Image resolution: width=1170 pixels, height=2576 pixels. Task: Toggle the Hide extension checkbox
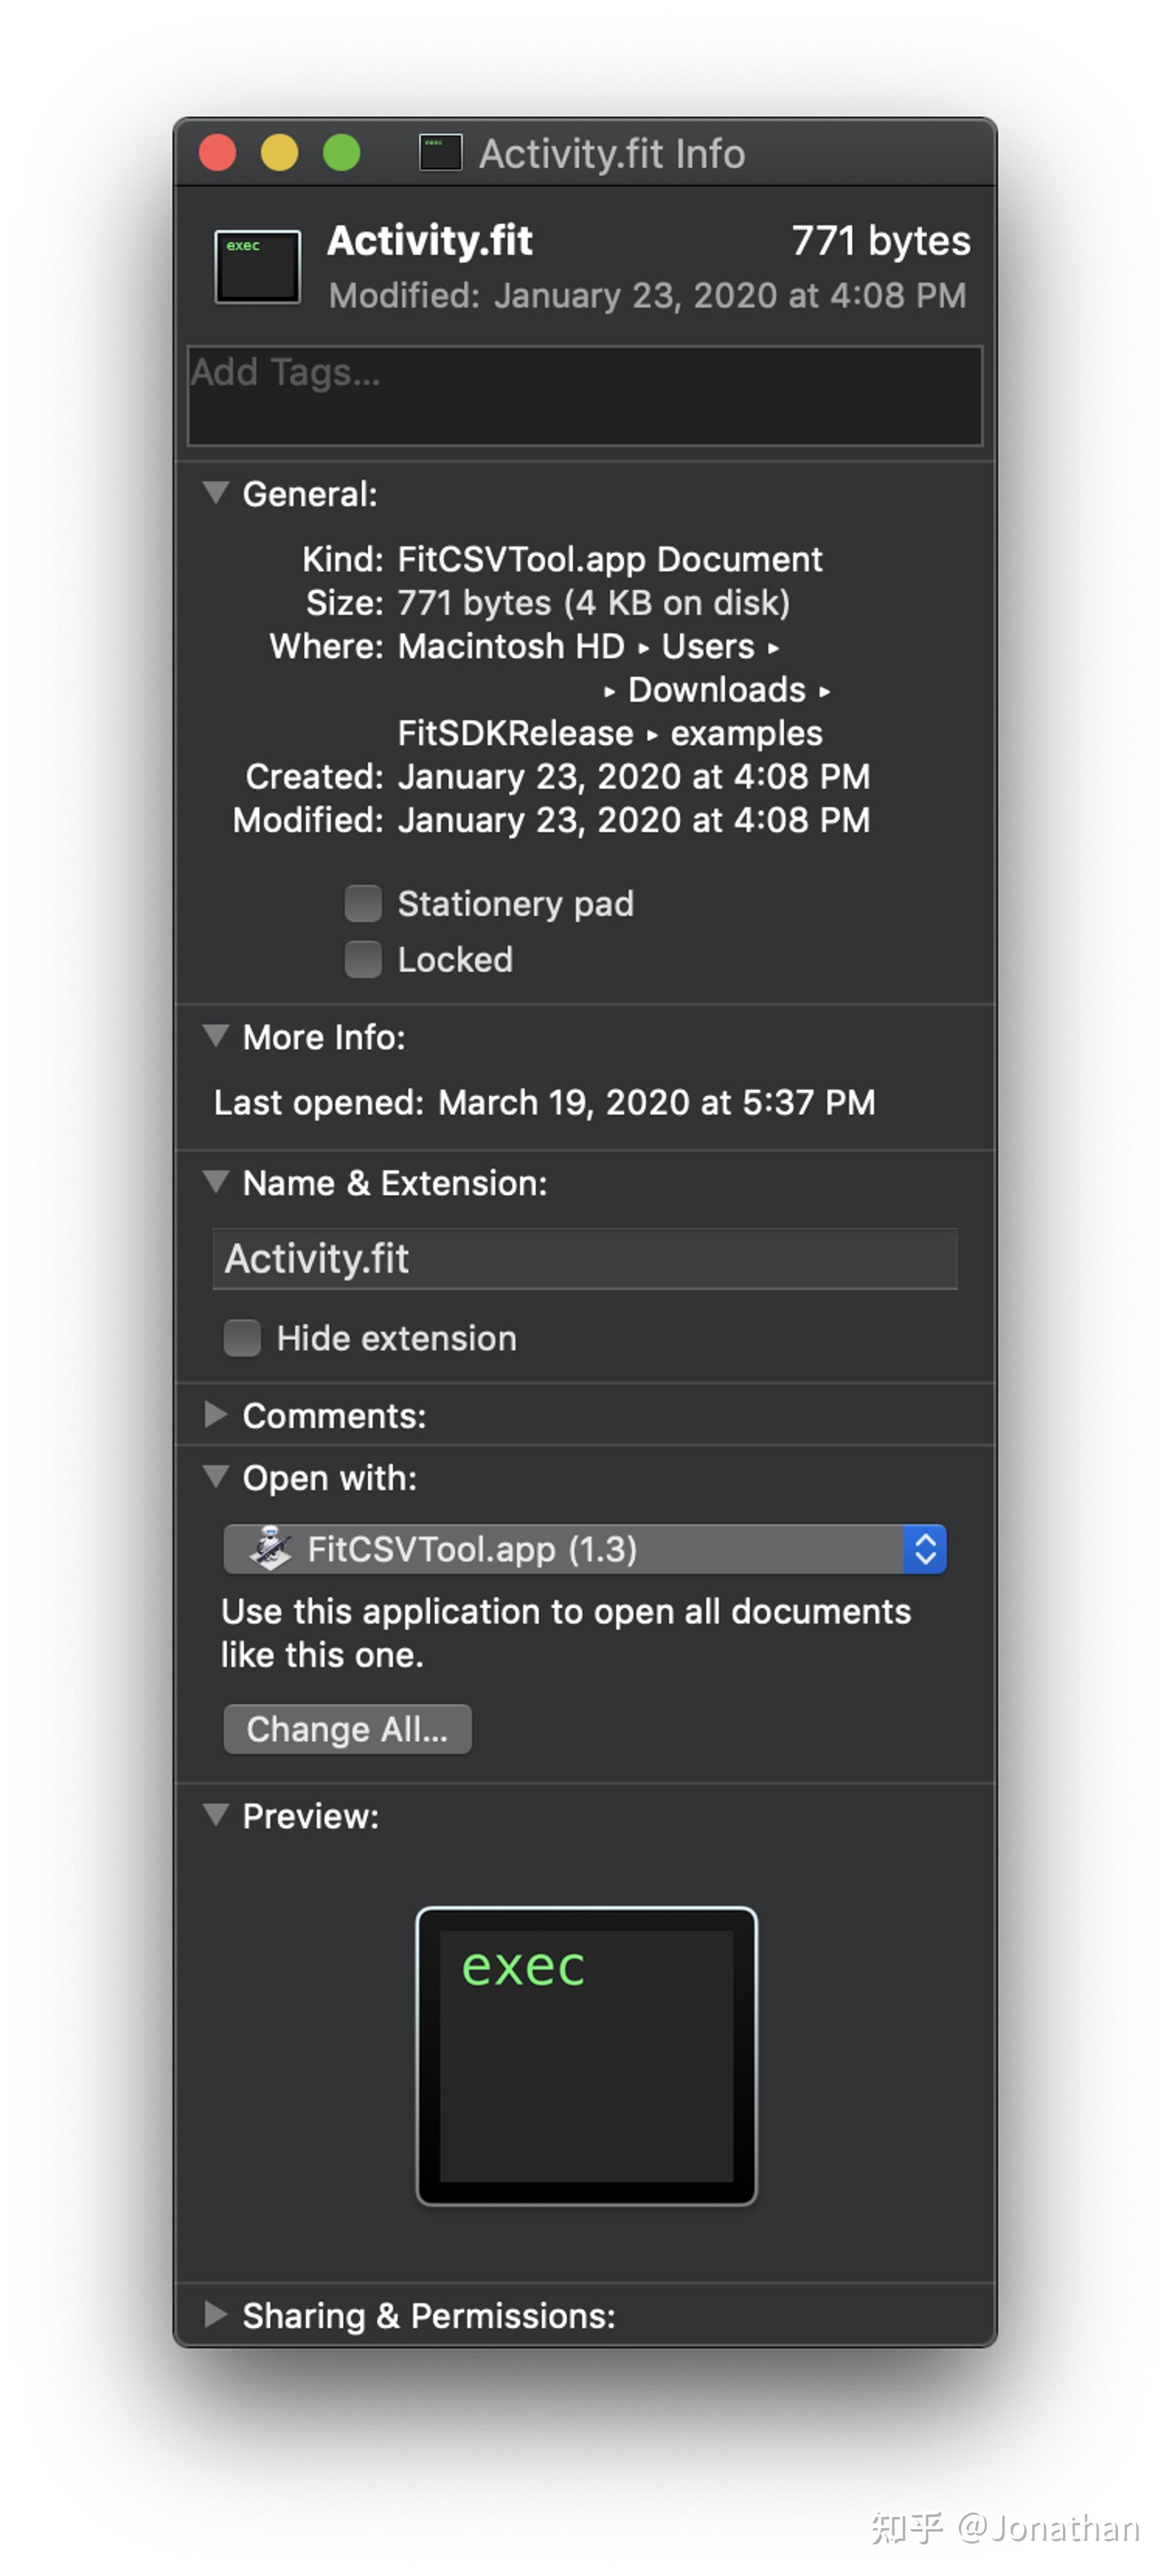(242, 1338)
